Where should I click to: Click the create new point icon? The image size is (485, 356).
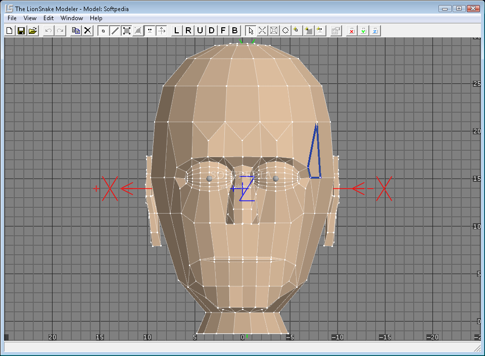pyautogui.click(x=297, y=31)
